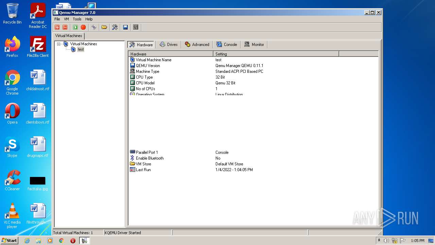
Task: Click the red plus add VM toolbar icon
Action: 57,27
